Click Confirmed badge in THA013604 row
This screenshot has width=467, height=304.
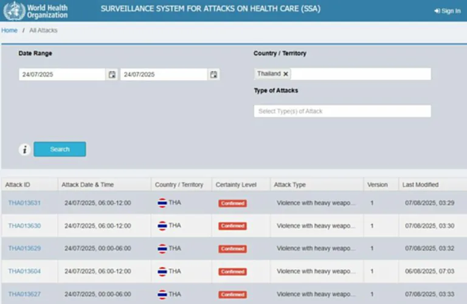(x=233, y=272)
